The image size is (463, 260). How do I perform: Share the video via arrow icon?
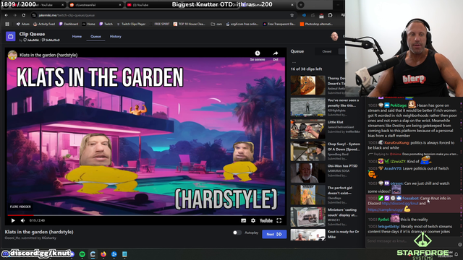pyautogui.click(x=276, y=53)
